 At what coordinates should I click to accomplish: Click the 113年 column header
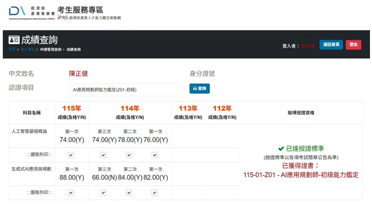188,108
